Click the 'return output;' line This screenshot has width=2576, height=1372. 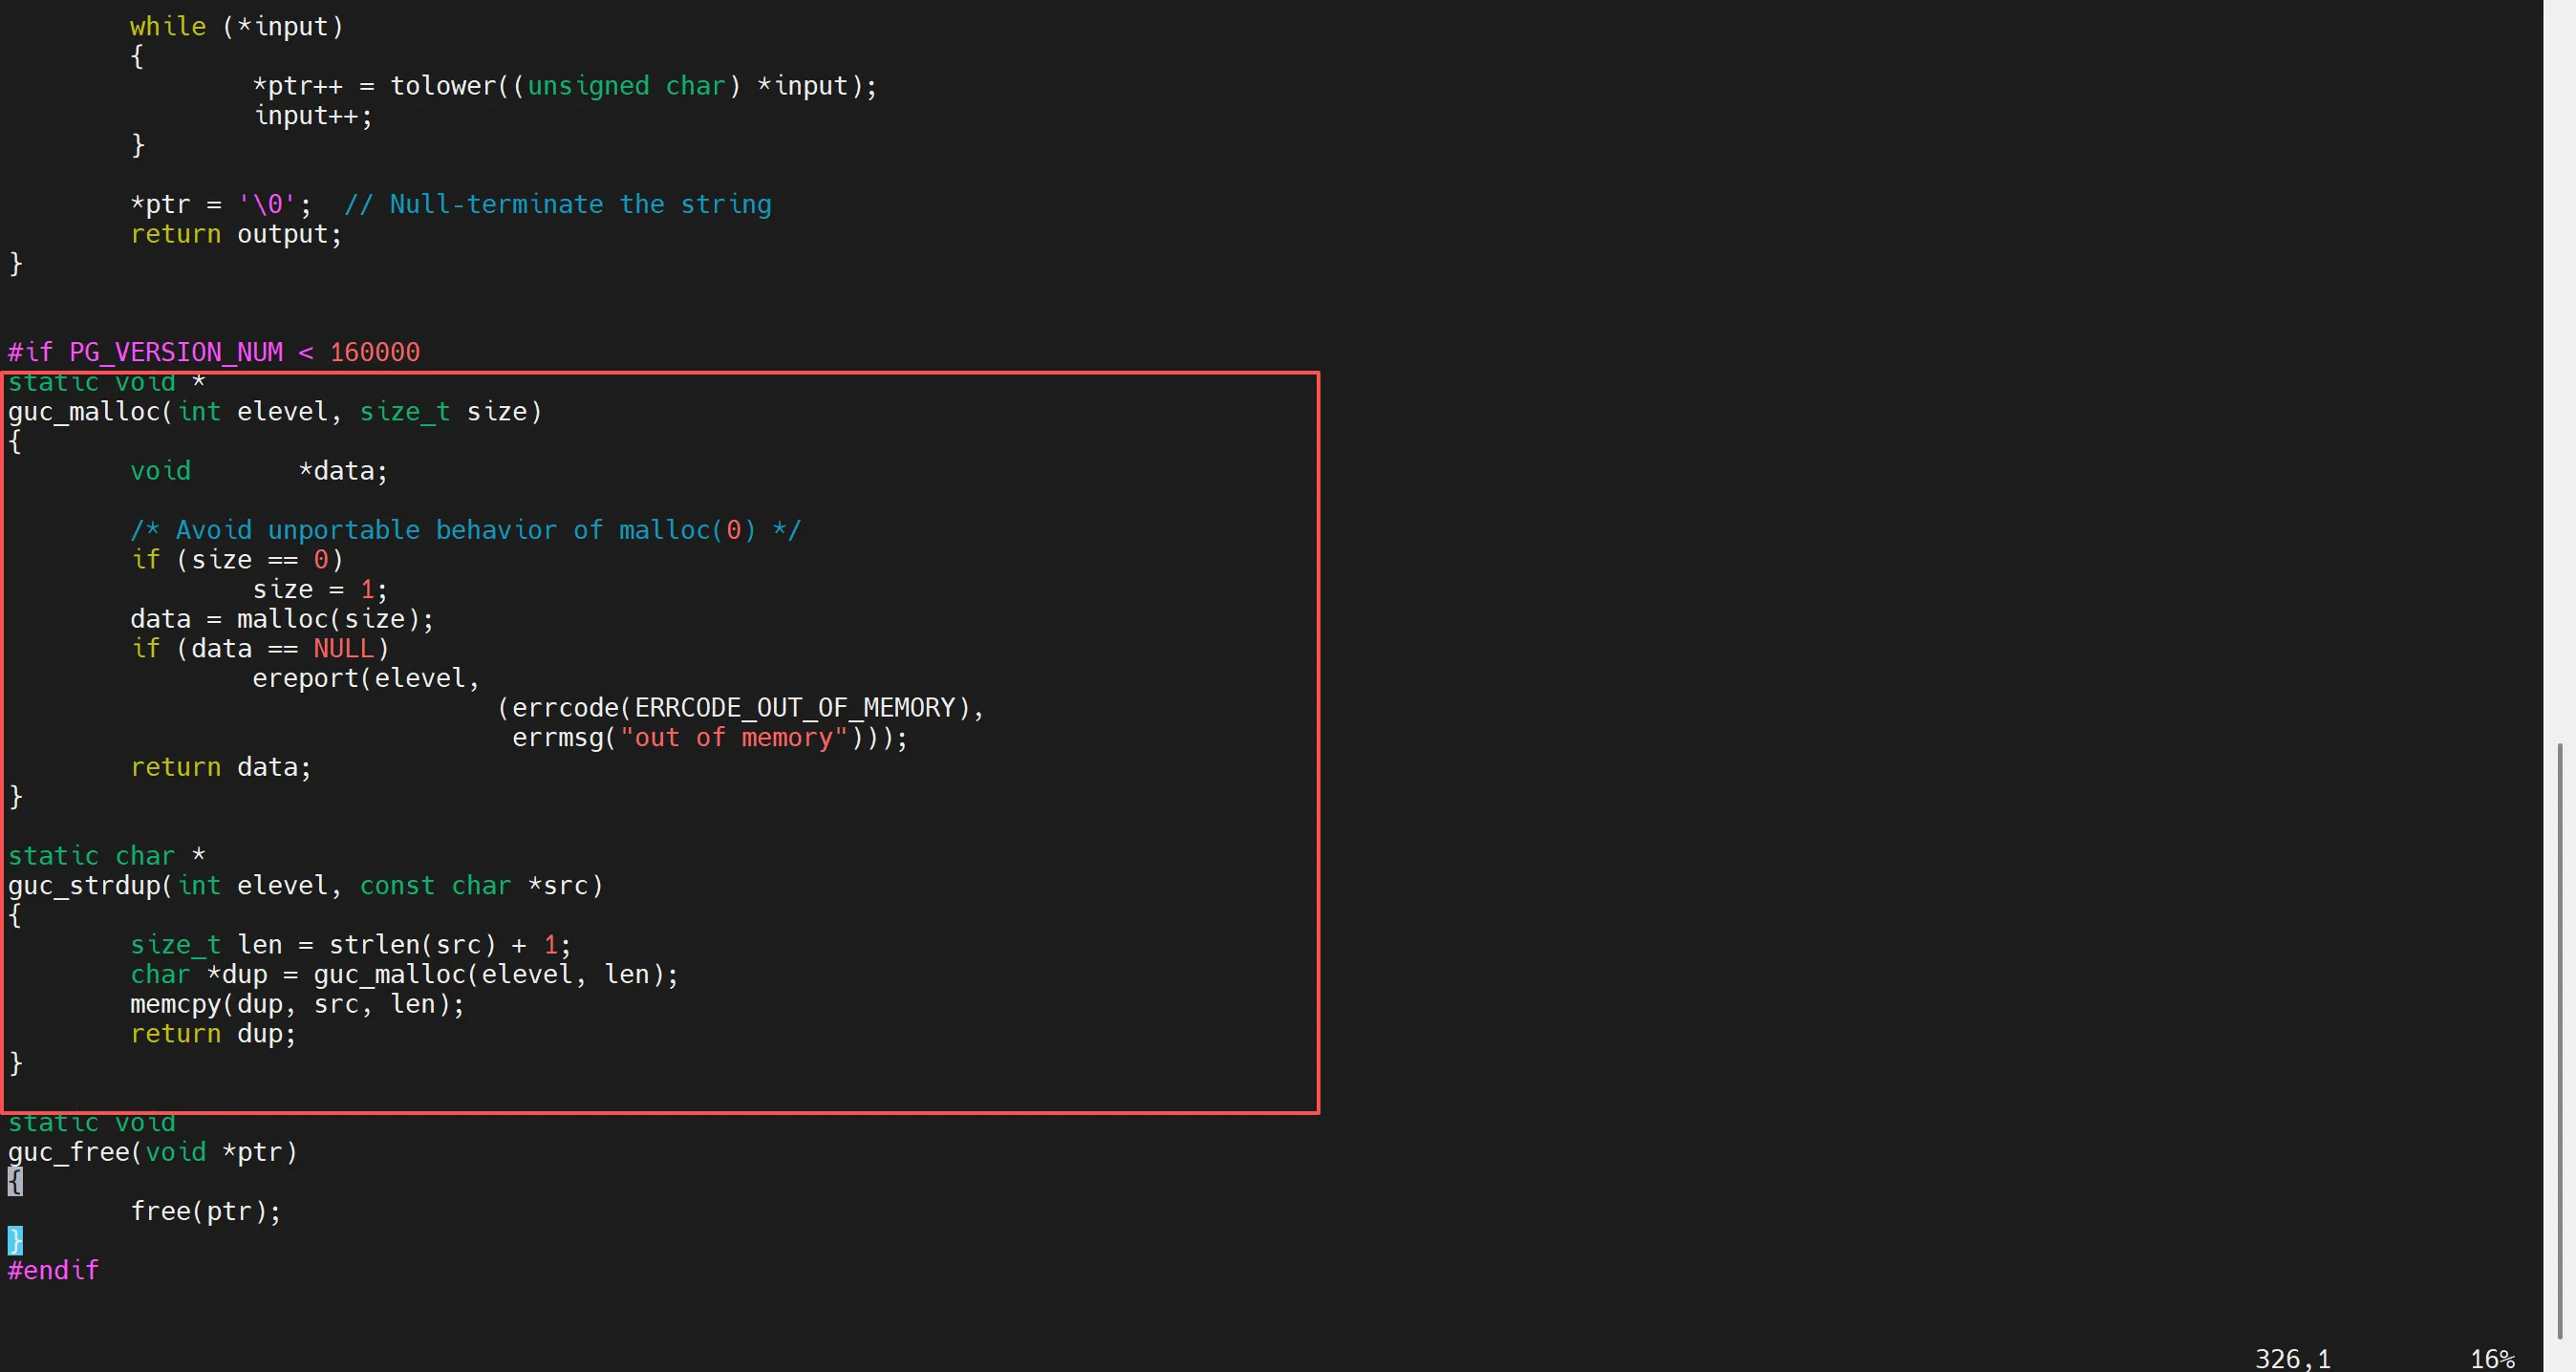[x=236, y=235]
